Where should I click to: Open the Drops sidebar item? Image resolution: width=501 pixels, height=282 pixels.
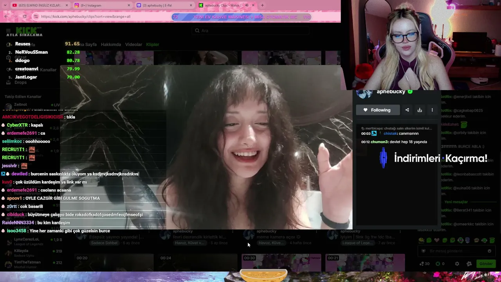[x=17, y=83]
